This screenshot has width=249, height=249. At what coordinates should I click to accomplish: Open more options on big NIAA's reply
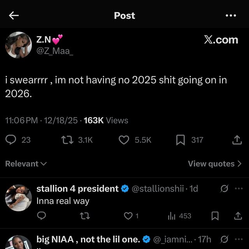point(238,239)
